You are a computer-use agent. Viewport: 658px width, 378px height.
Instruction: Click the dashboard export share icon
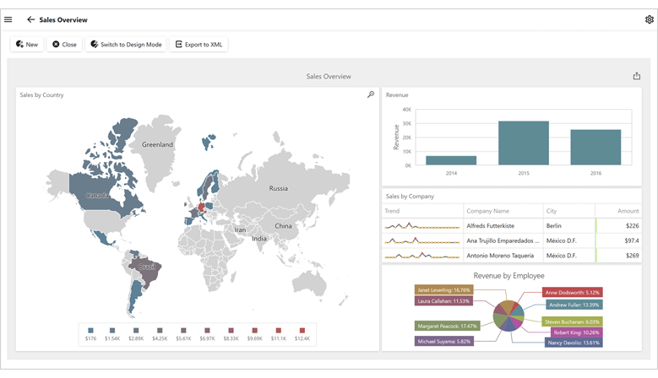636,76
